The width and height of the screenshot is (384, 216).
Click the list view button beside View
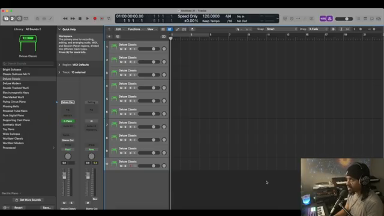pyautogui.click(x=163, y=29)
